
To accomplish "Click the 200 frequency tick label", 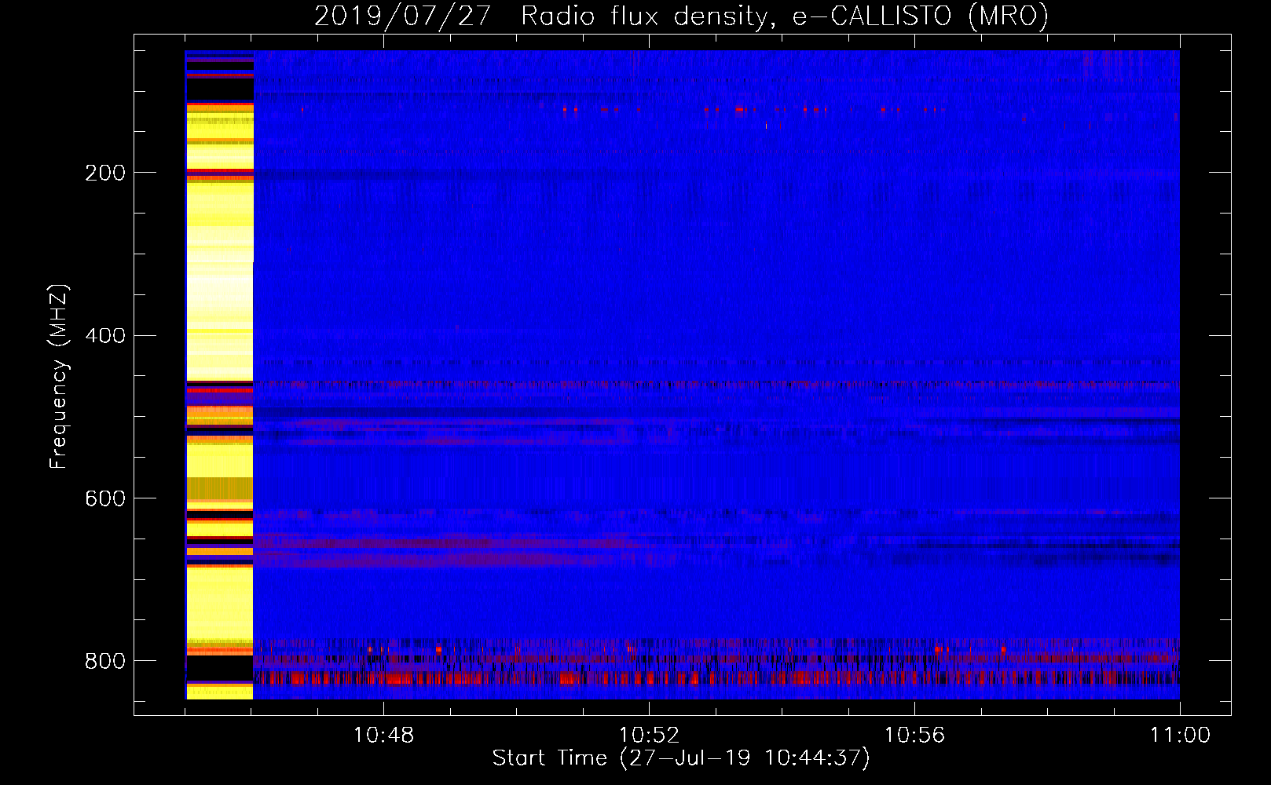I will click(x=105, y=173).
